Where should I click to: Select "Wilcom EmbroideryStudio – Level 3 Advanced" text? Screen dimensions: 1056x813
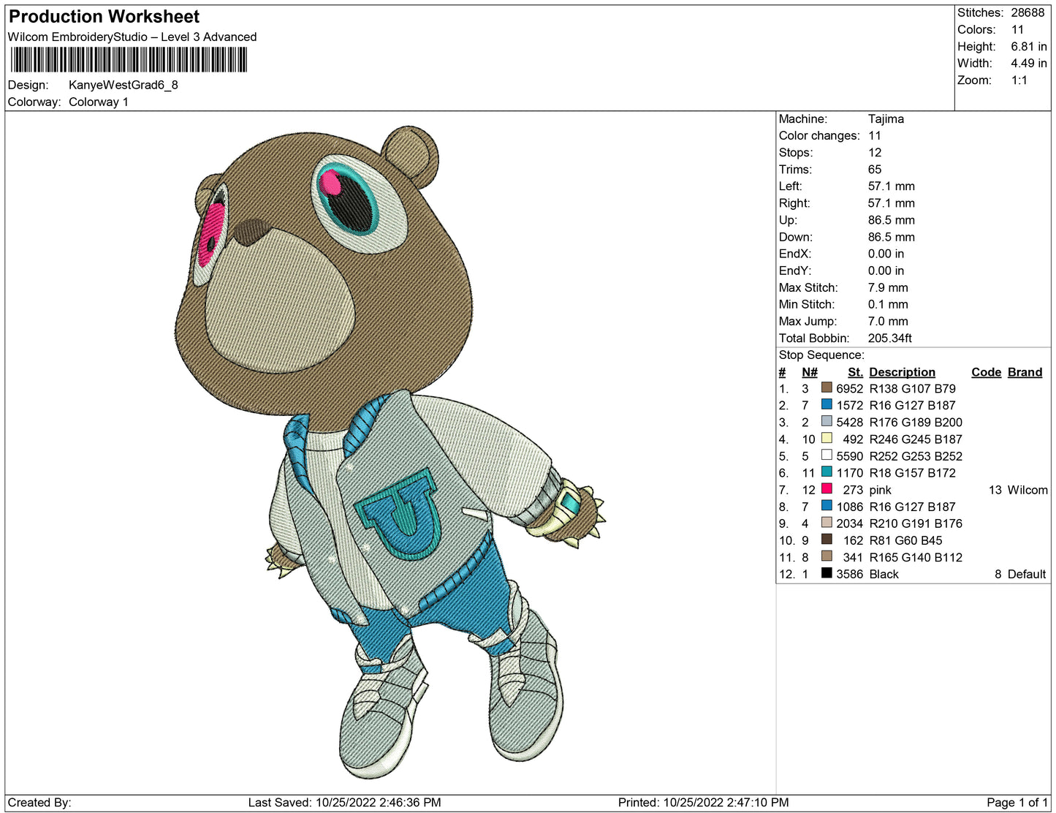point(132,37)
